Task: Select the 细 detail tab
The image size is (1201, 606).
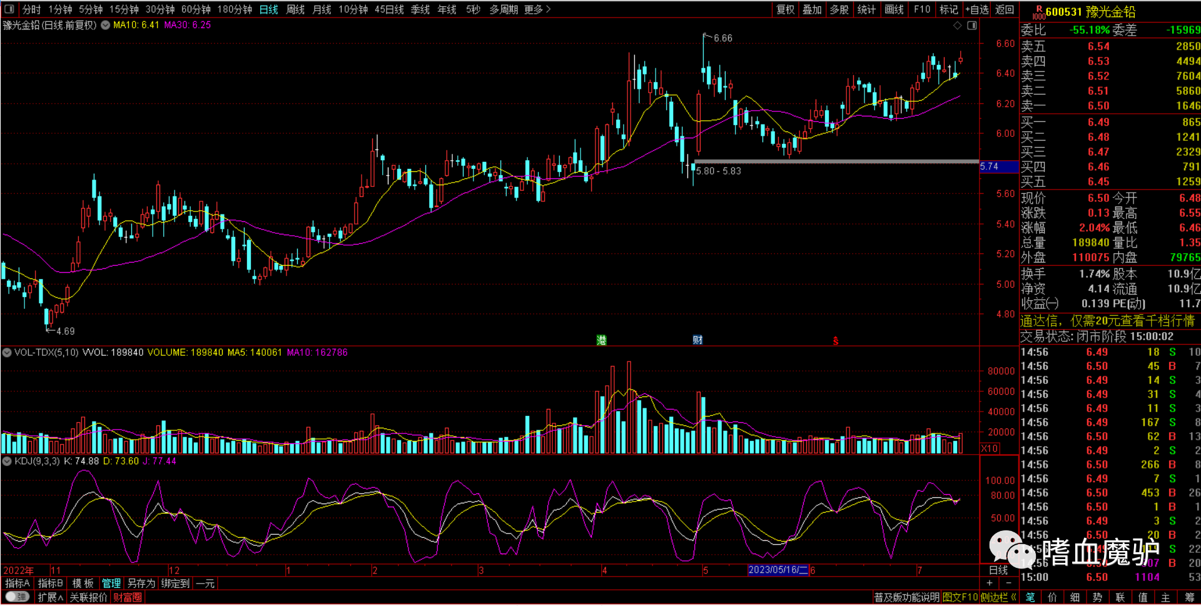Action: pyautogui.click(x=1075, y=598)
